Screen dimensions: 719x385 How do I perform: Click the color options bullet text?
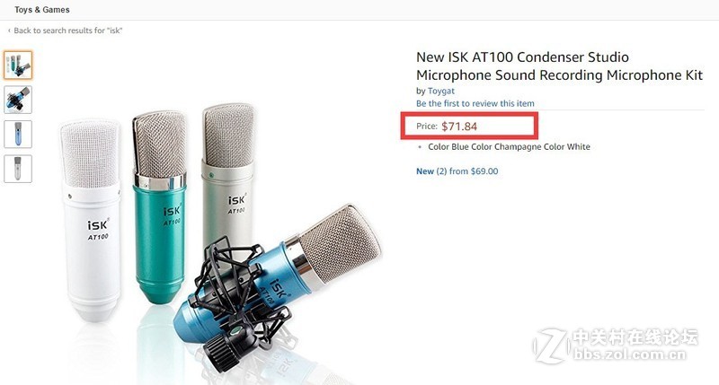click(x=509, y=146)
